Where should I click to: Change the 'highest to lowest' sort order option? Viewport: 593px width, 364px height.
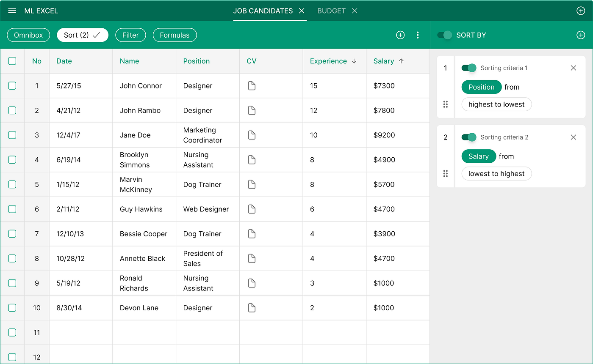click(496, 104)
